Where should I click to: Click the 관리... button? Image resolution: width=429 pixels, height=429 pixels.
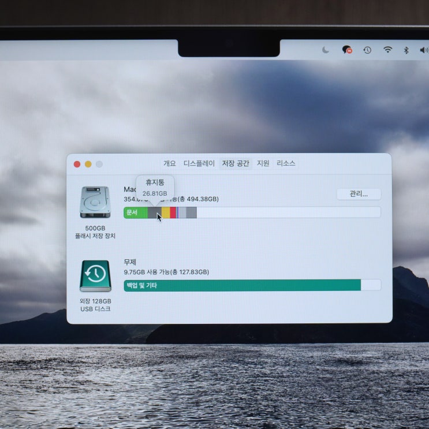(x=359, y=194)
